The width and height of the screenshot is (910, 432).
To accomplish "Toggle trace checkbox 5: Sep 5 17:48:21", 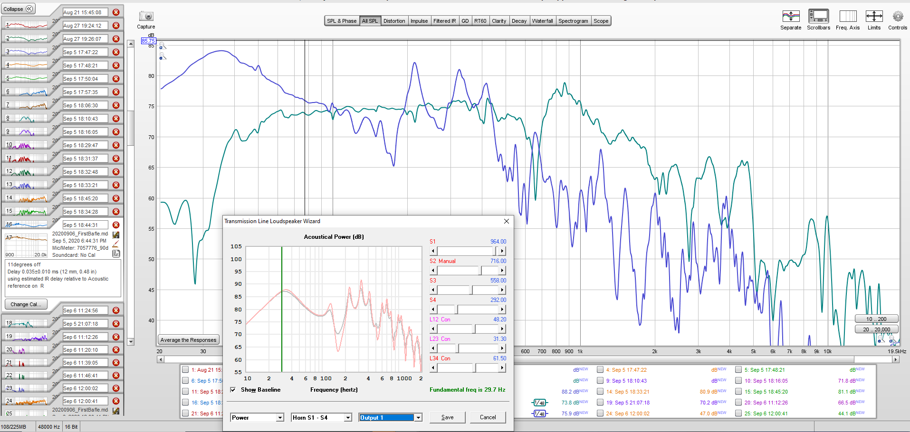I will click(x=738, y=370).
